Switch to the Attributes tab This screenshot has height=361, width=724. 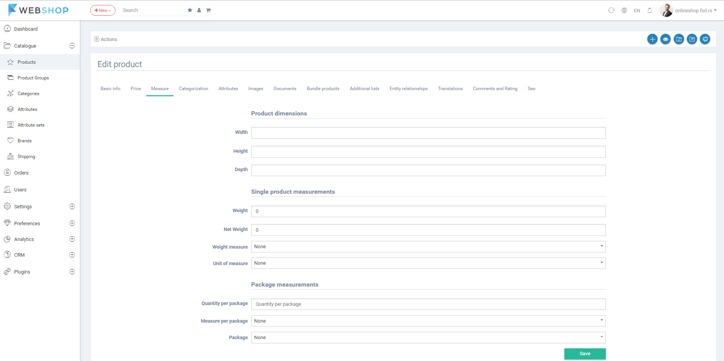point(228,89)
